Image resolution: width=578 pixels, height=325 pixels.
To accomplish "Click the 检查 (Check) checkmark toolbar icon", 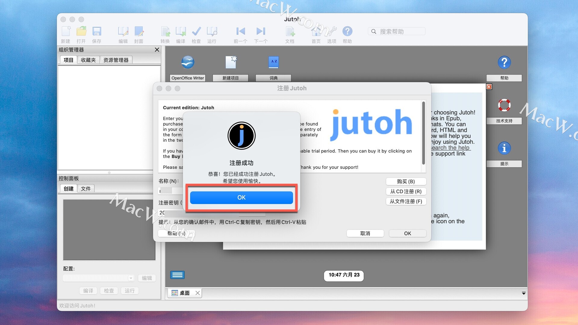I will point(196,31).
